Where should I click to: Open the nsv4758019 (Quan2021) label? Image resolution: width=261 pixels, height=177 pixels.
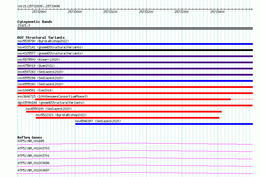pos(36,66)
